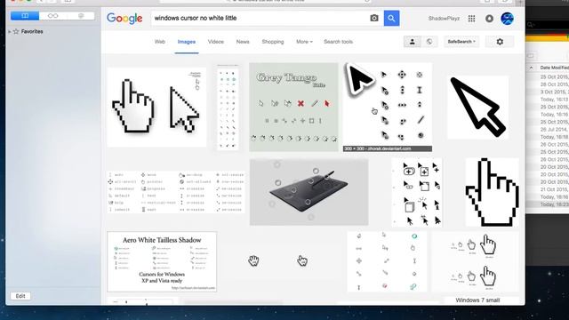Open the tall narrow cursor list image
This screenshot has width=569, height=320.
point(228,107)
